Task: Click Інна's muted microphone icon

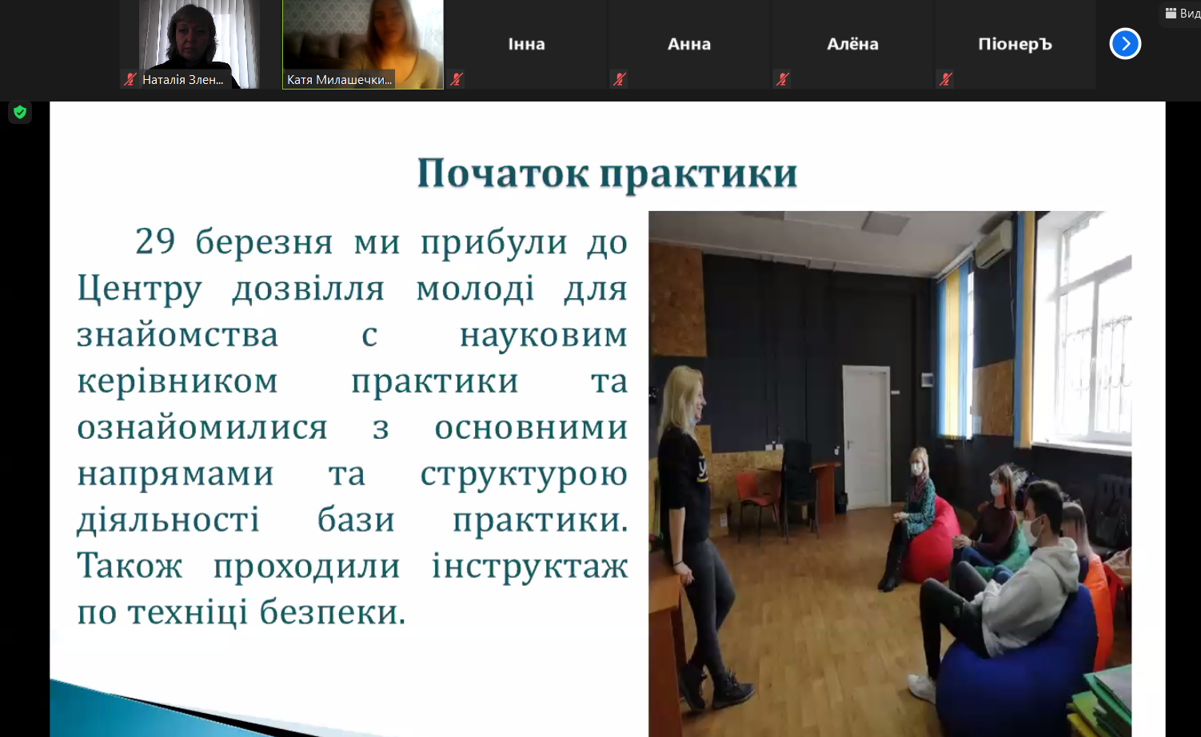Action: point(457,79)
